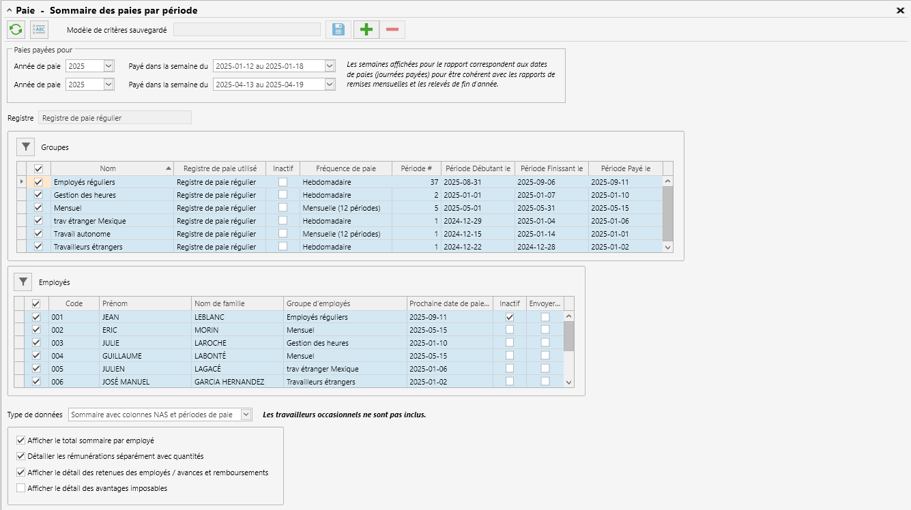Toggle Inactif checkbox for JEAN LEBLANC

coord(510,317)
